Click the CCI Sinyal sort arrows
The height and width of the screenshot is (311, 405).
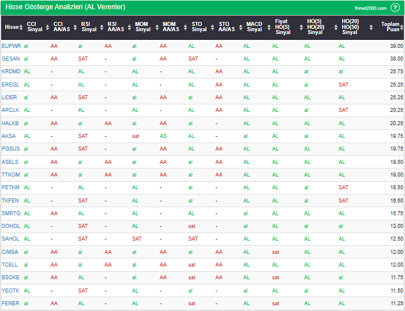48,27
